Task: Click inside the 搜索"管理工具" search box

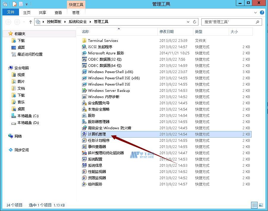Action: click(229, 22)
